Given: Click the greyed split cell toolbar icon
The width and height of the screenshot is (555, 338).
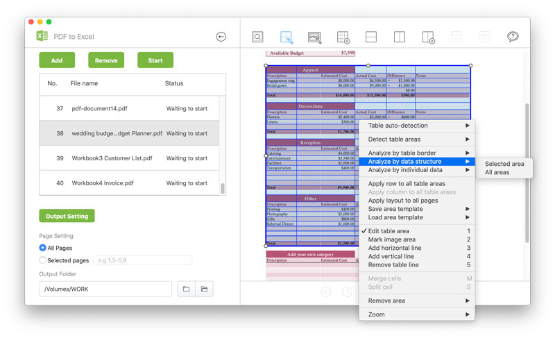Looking at the screenshot, I should point(484,37).
